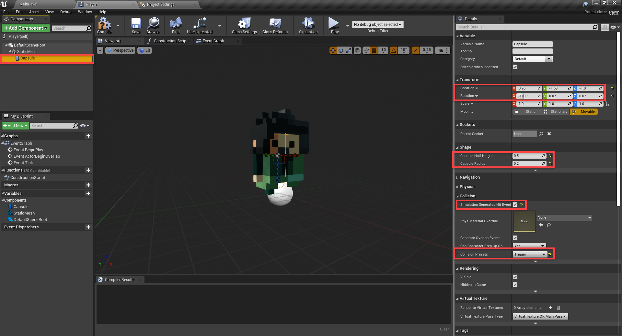Select the translate gizmo mode icon
The width and height of the screenshot is (622, 336).
[x=333, y=50]
